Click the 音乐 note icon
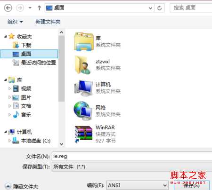This screenshot has height=190, width=212. (16, 114)
